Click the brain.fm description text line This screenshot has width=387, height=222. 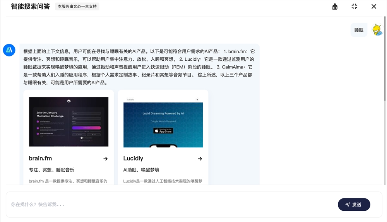[x=68, y=181]
